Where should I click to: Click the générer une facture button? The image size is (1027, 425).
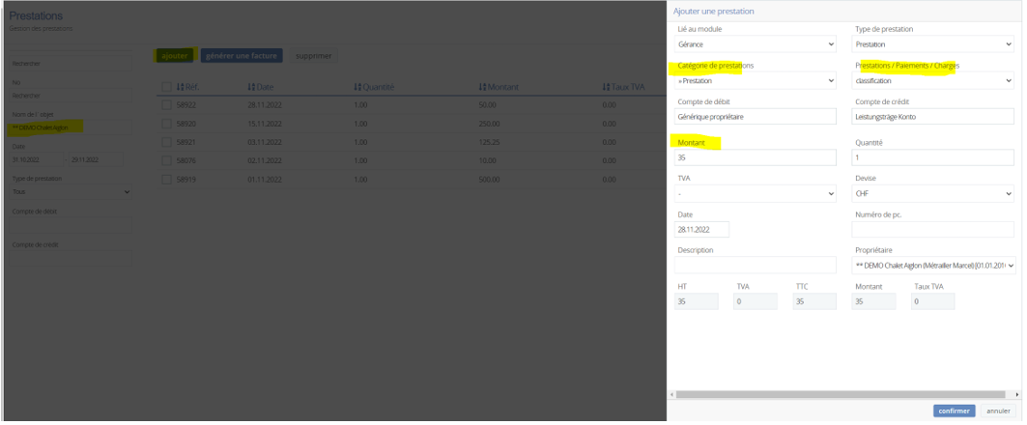[x=242, y=56]
